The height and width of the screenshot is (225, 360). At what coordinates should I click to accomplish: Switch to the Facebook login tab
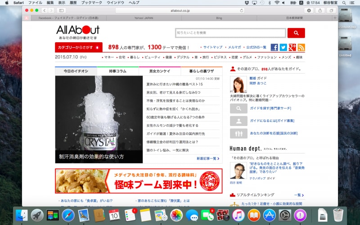click(x=68, y=18)
